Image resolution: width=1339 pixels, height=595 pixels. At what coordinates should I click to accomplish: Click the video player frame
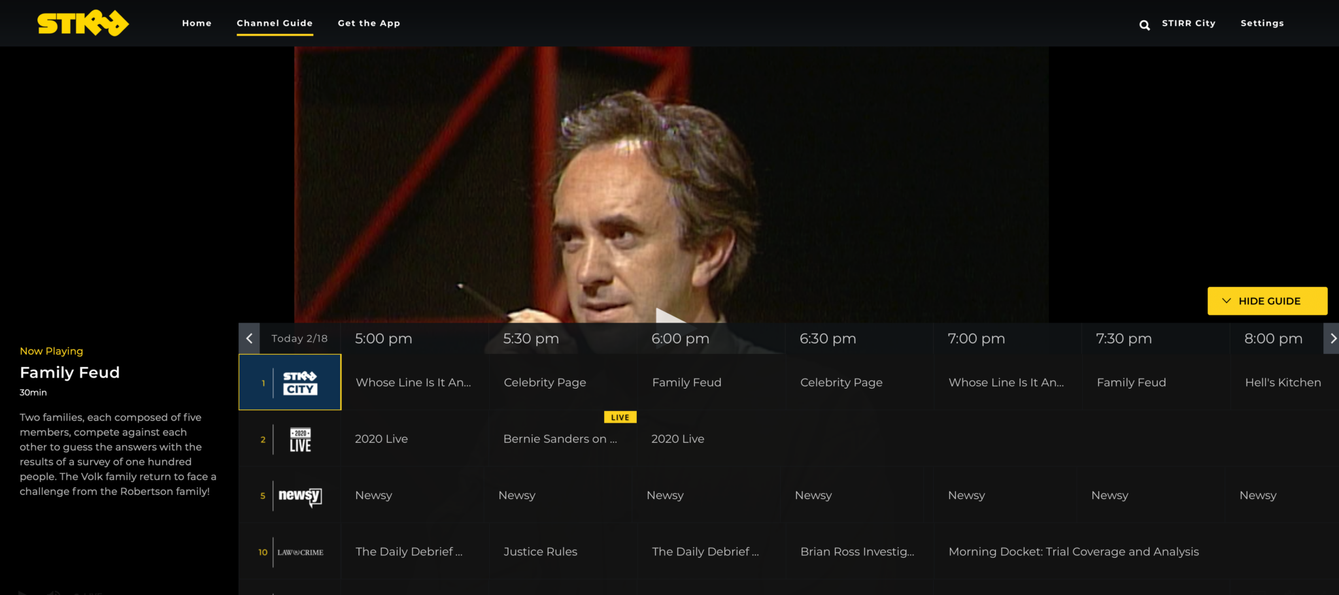(671, 185)
